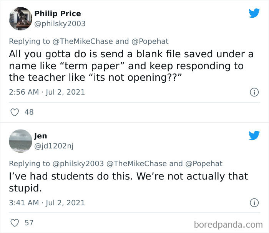
Task: Click the 3:41 AM · Jul 2, 2021 timestamp
Action: click(x=47, y=203)
